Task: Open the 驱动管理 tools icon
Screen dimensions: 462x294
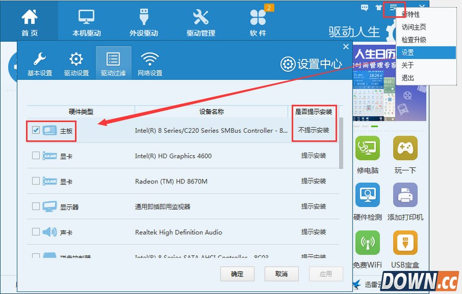Action: [200, 18]
